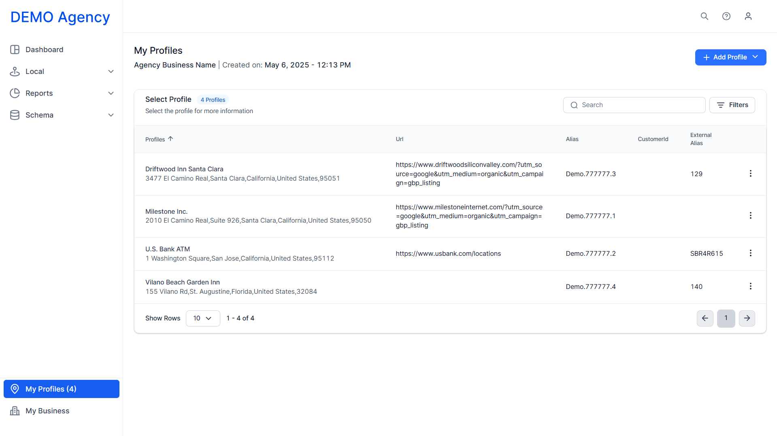
Task: Select Local in the sidebar
Action: pos(62,72)
